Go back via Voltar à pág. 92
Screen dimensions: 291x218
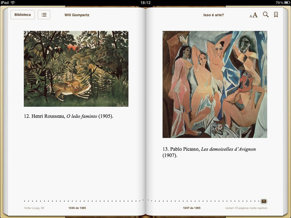(34, 208)
